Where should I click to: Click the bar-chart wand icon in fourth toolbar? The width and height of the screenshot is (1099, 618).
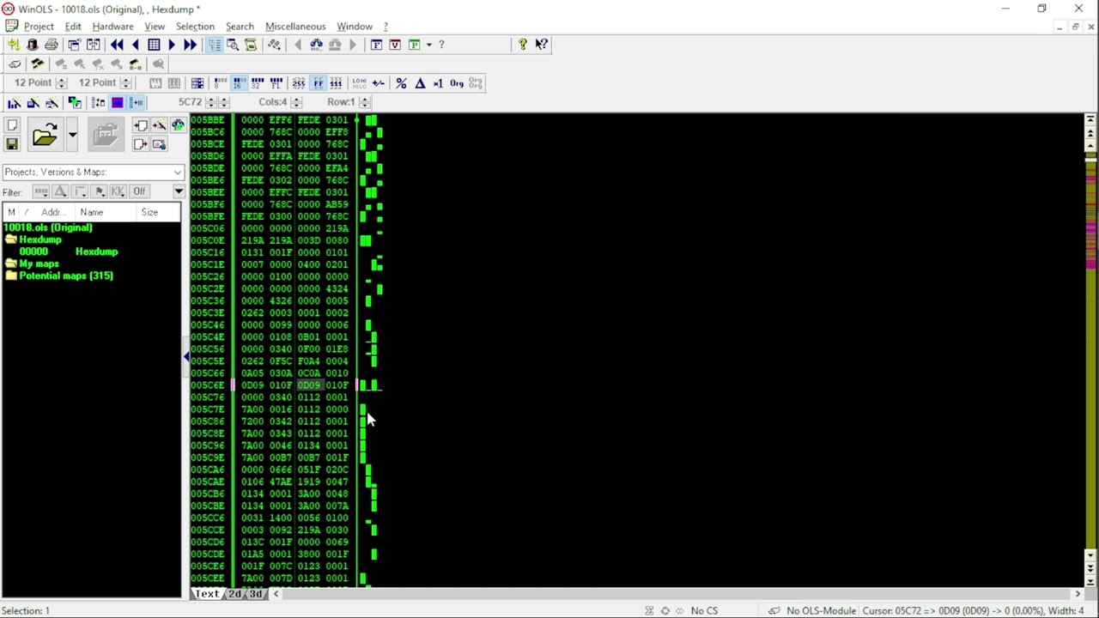[14, 103]
